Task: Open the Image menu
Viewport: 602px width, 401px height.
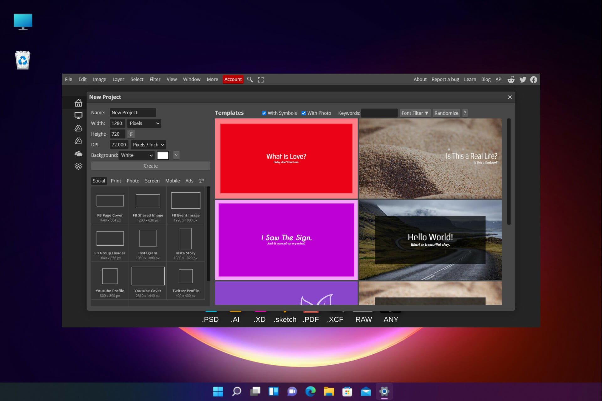Action: pyautogui.click(x=99, y=80)
